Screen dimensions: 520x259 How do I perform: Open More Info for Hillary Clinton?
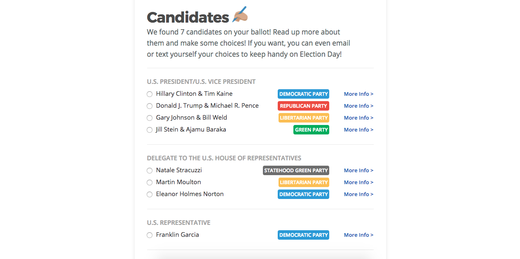click(358, 94)
